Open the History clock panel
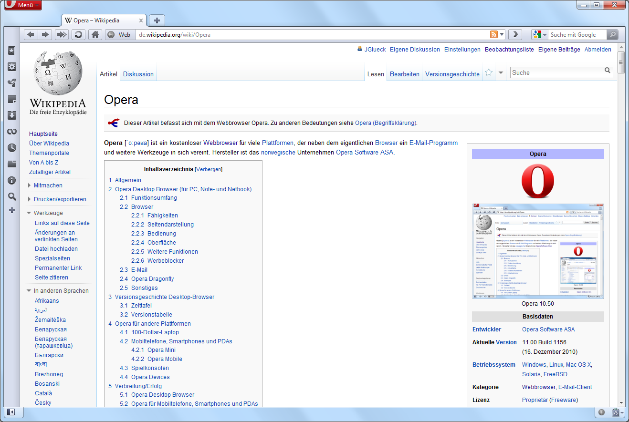This screenshot has width=629, height=422. point(12,148)
